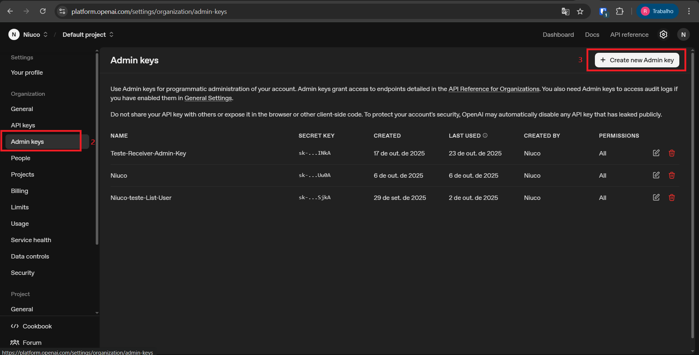Image resolution: width=699 pixels, height=355 pixels.
Task: Click the 23 de out. de 2025 date
Action: 475,153
